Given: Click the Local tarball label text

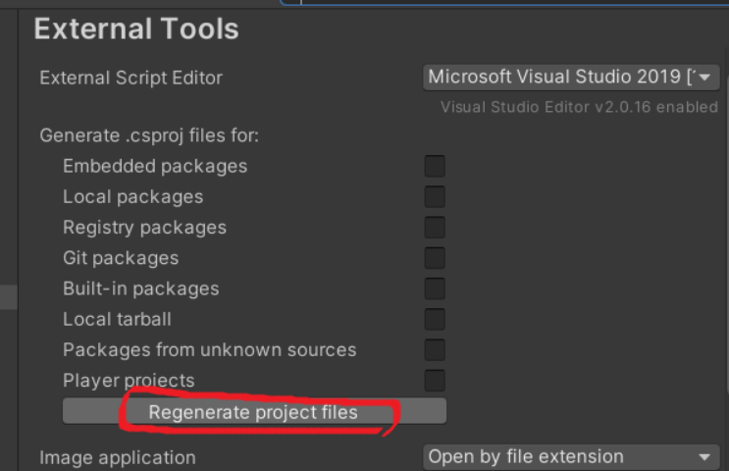Looking at the screenshot, I should click(117, 319).
